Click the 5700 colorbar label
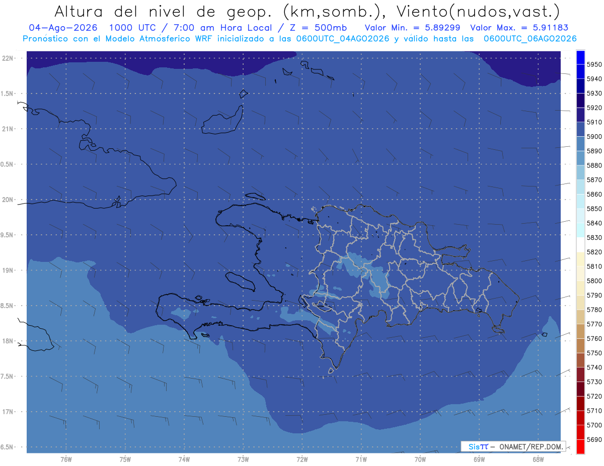The image size is (604, 466). [594, 425]
